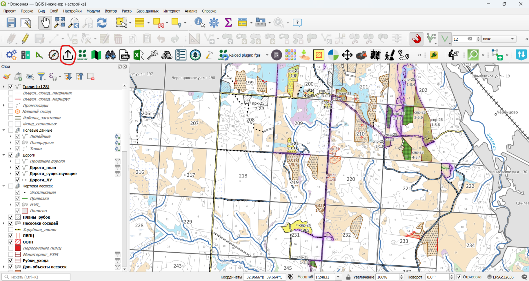Toggle the red magnet snapping icon

[416, 39]
